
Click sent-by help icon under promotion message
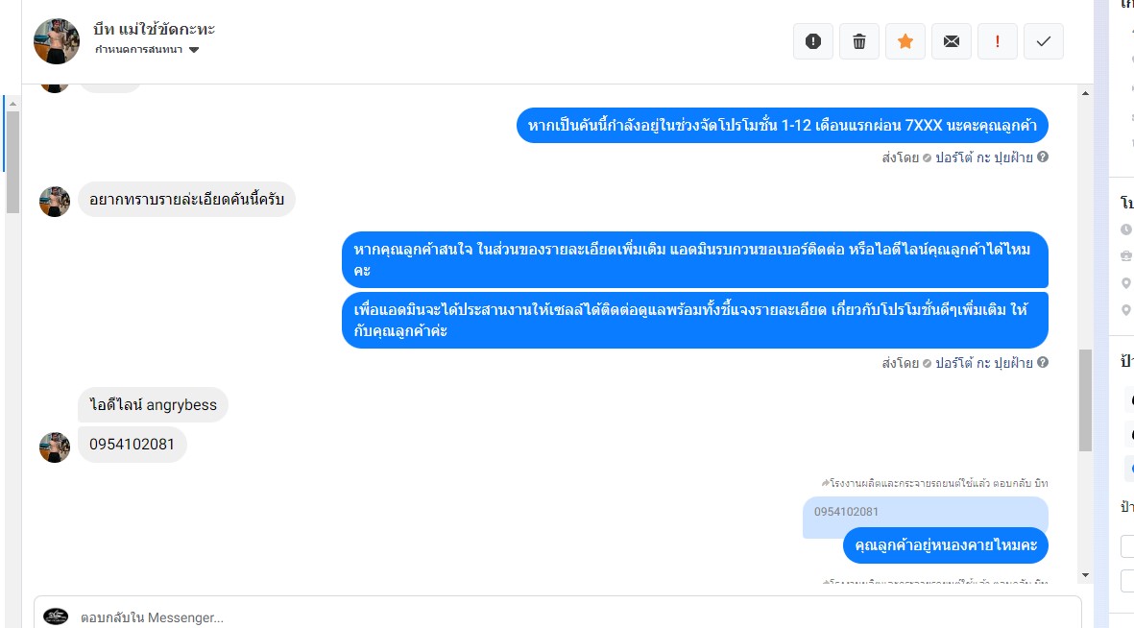(1043, 157)
